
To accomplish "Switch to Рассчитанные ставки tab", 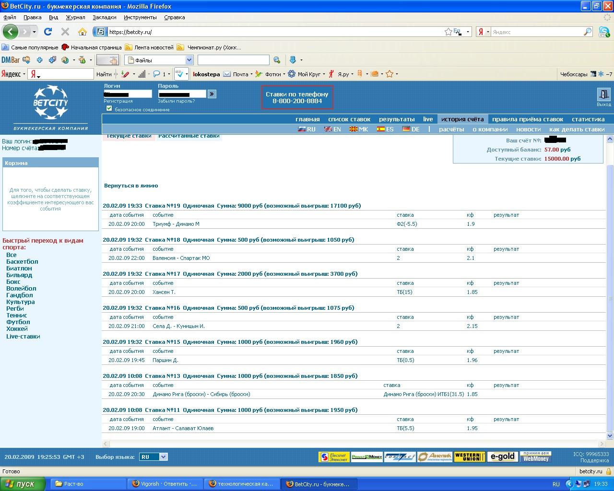I will (x=189, y=136).
